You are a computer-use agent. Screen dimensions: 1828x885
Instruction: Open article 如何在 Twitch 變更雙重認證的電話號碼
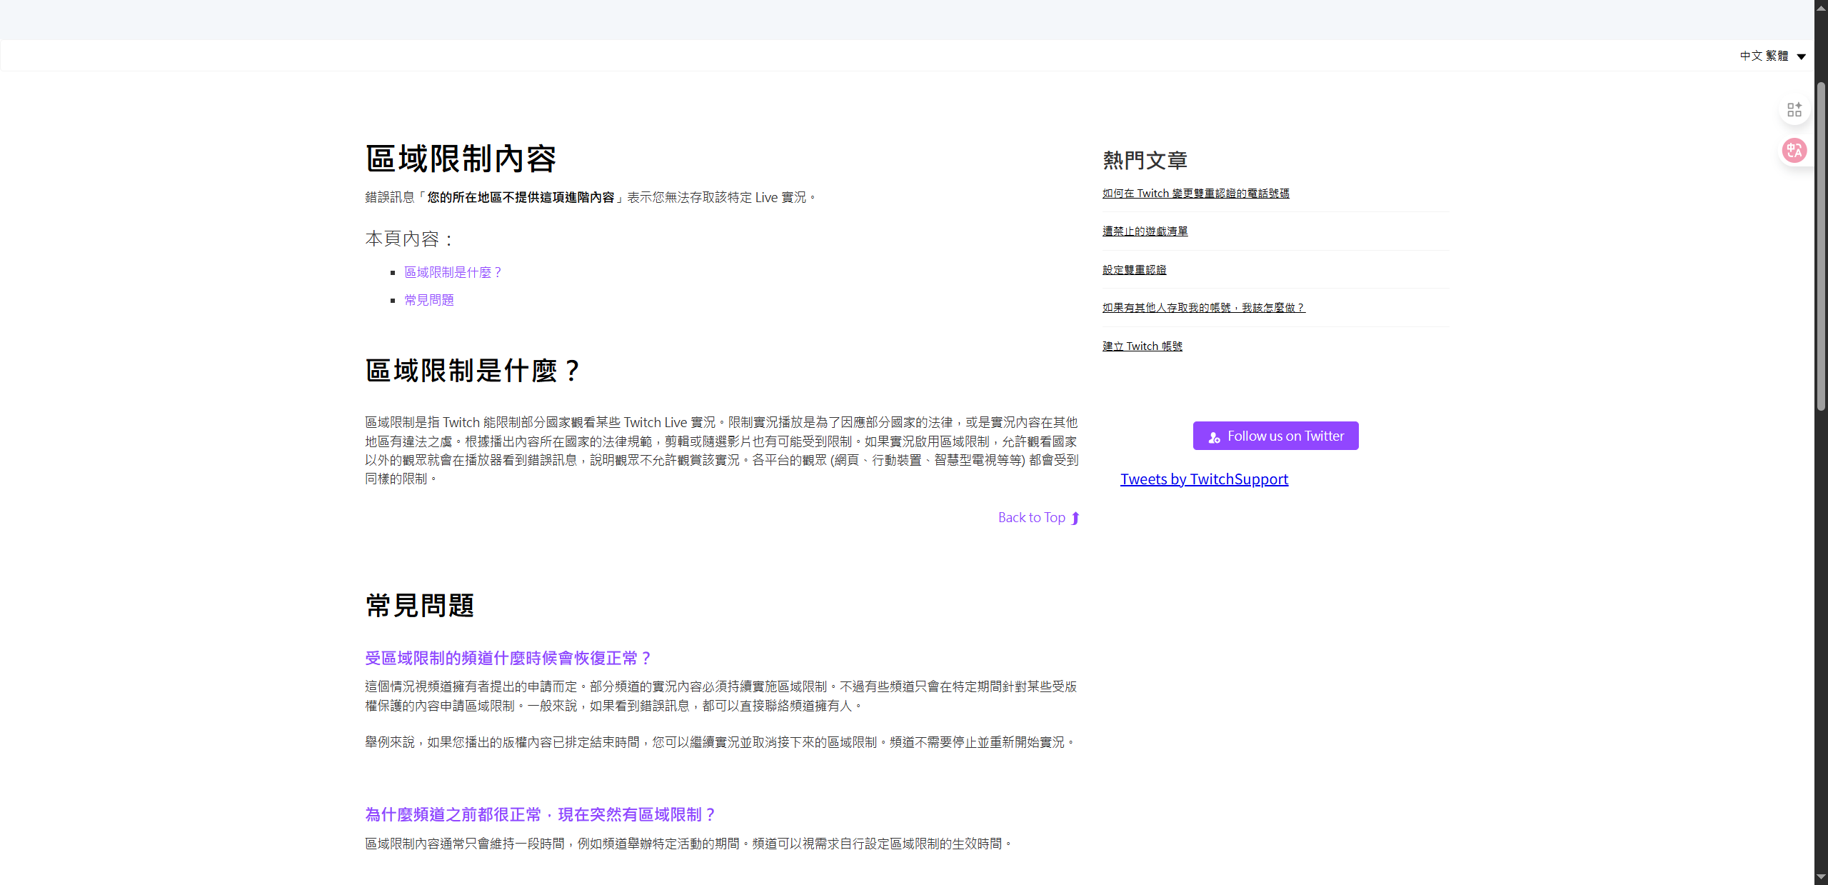[x=1195, y=194]
